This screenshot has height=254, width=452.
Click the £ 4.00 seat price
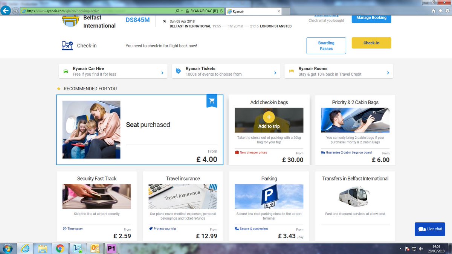point(207,159)
